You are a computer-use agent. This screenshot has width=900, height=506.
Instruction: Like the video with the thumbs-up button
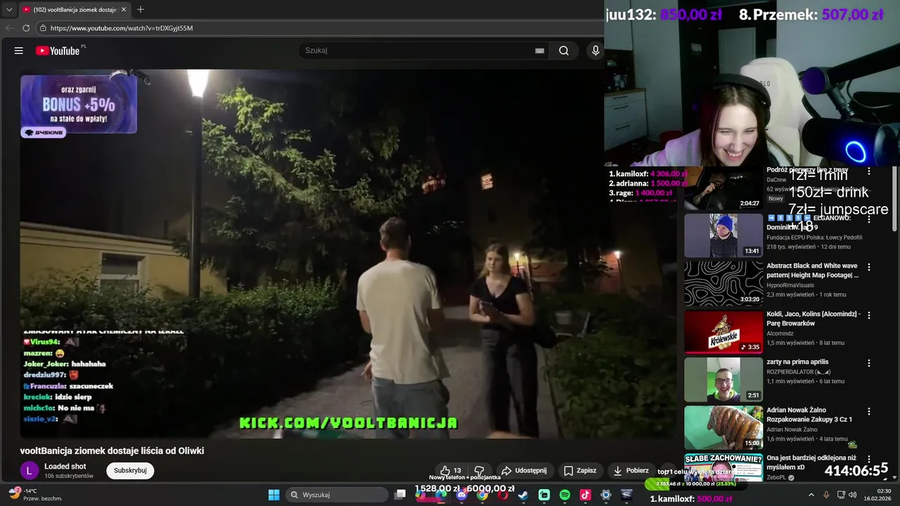451,471
